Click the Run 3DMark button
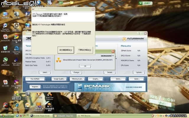Viewport: 189px width, 118px height. point(35,79)
